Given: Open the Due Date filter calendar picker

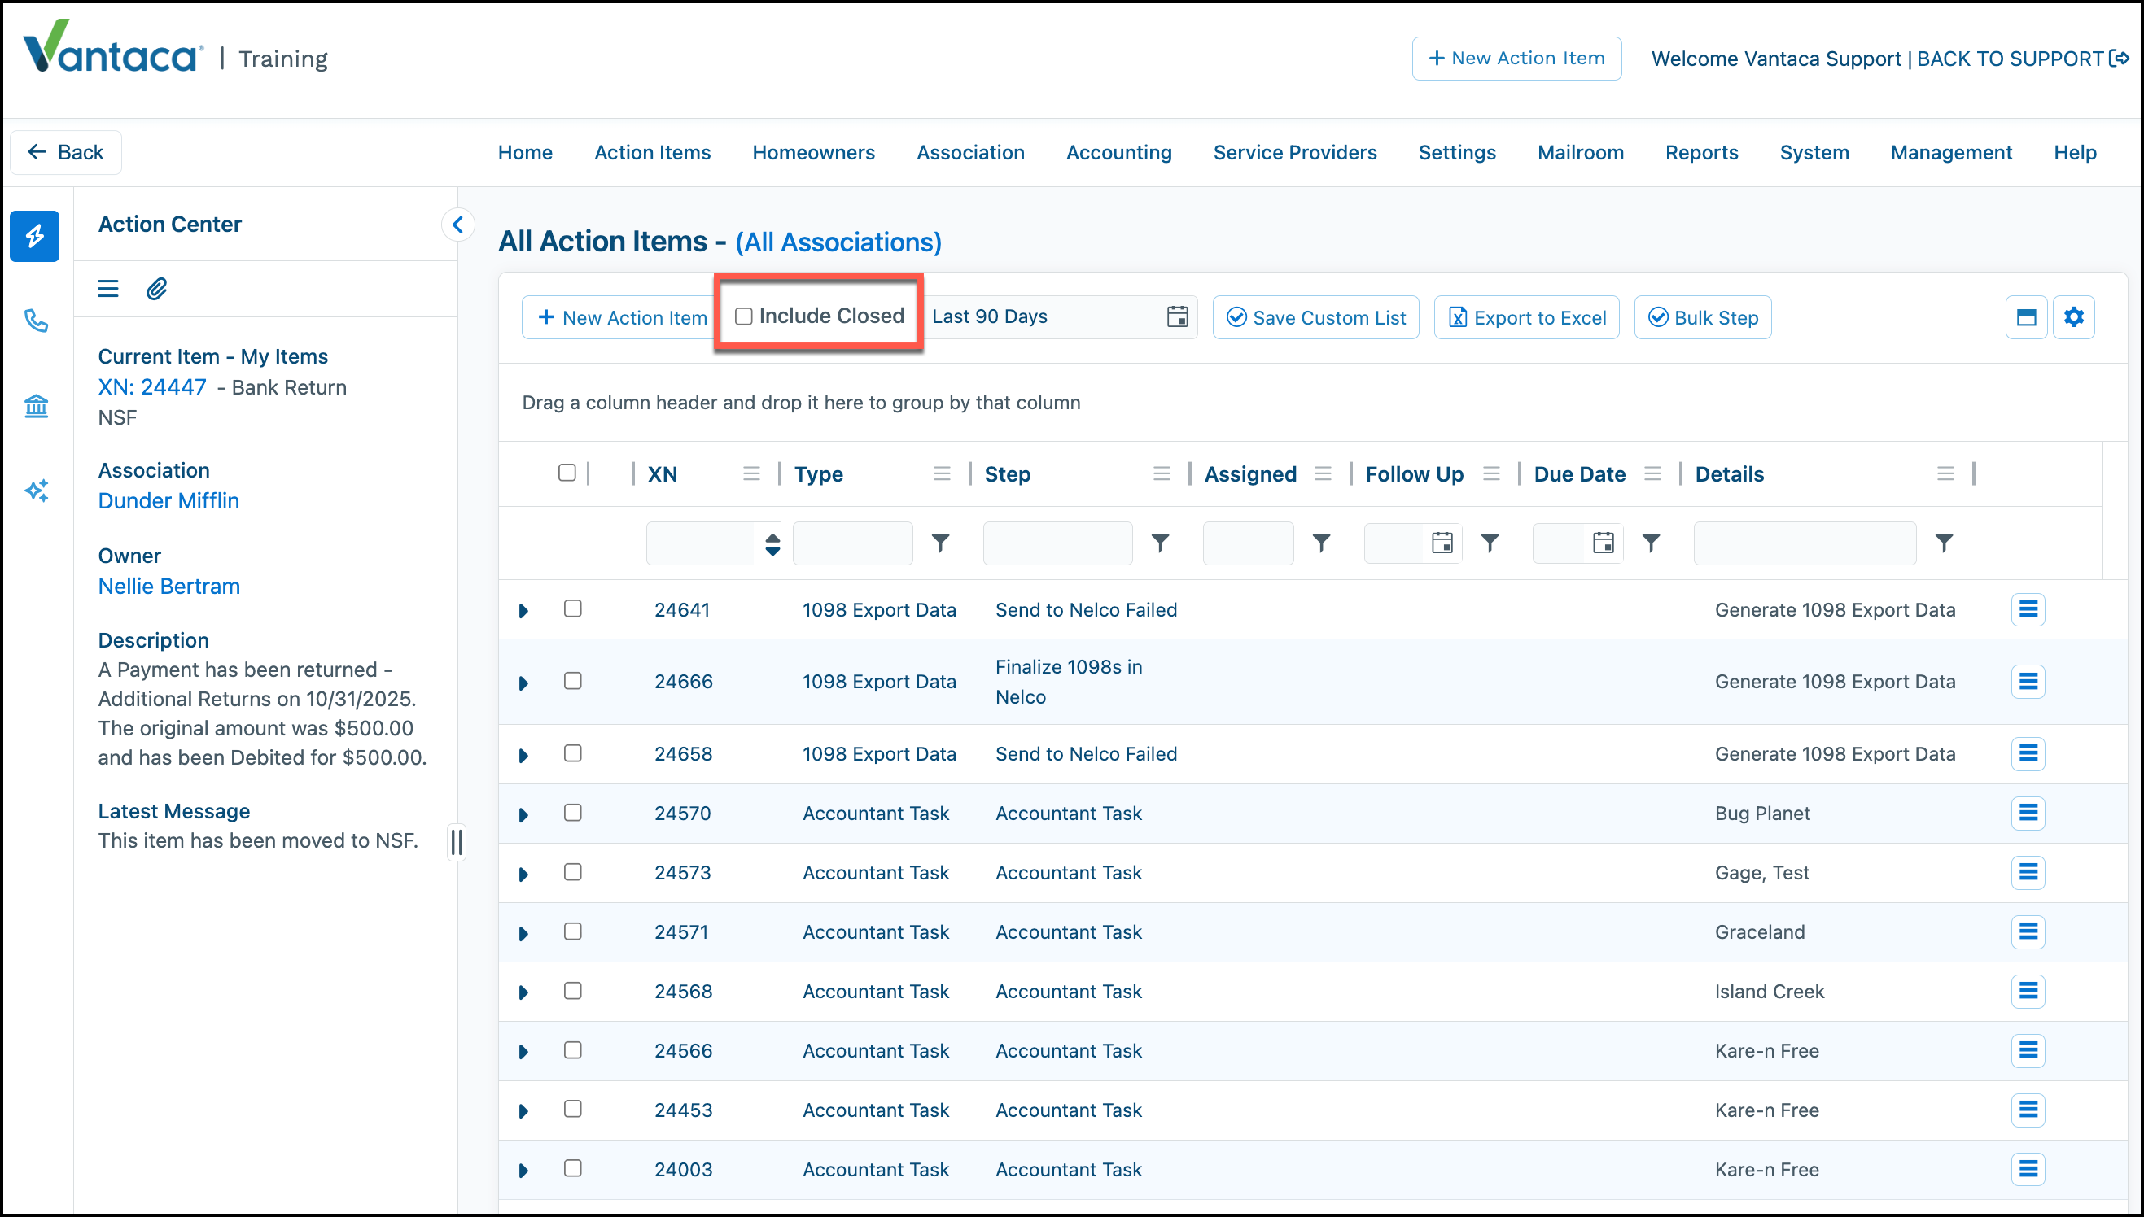Looking at the screenshot, I should click(x=1603, y=543).
